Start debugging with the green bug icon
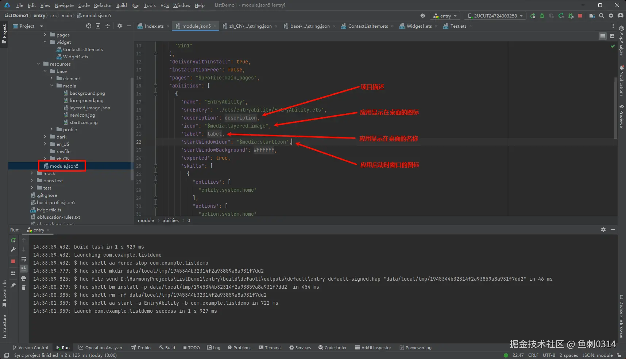The image size is (626, 359). pos(542,16)
